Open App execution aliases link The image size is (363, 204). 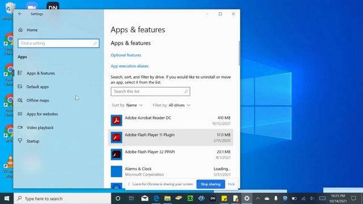(x=129, y=66)
